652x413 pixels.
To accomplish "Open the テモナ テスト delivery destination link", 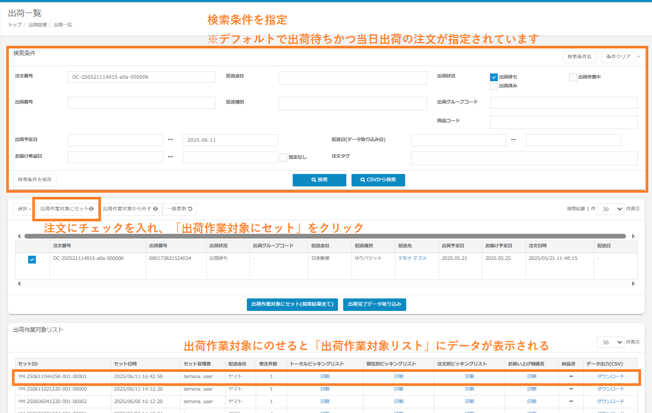I will click(x=412, y=258).
